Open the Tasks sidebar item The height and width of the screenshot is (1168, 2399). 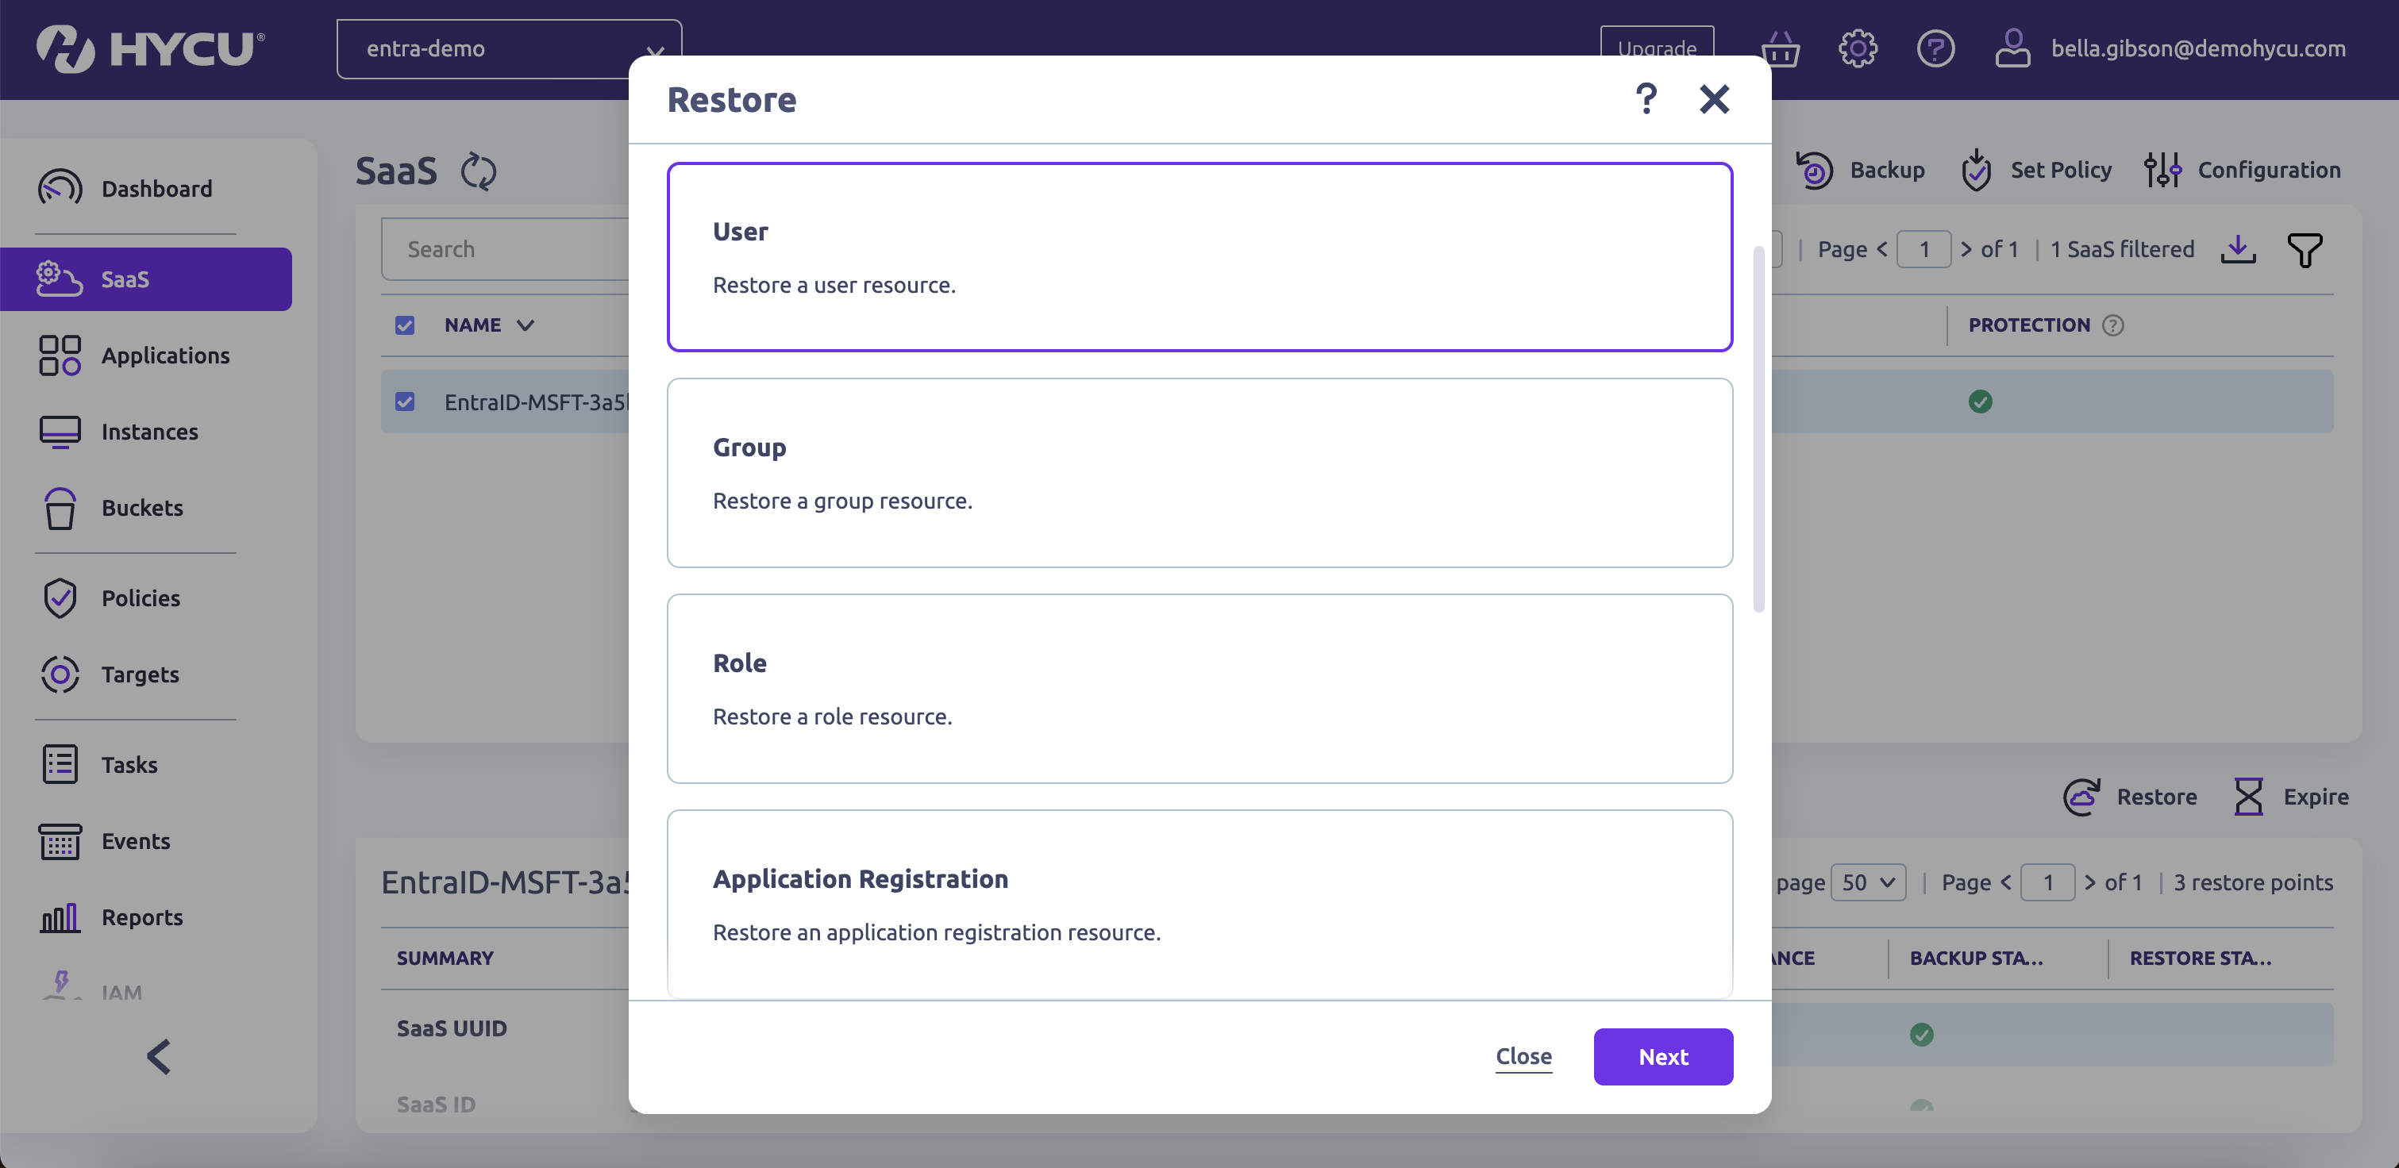click(129, 765)
